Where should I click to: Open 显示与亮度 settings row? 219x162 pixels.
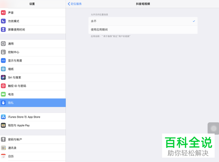[x=33, y=60]
